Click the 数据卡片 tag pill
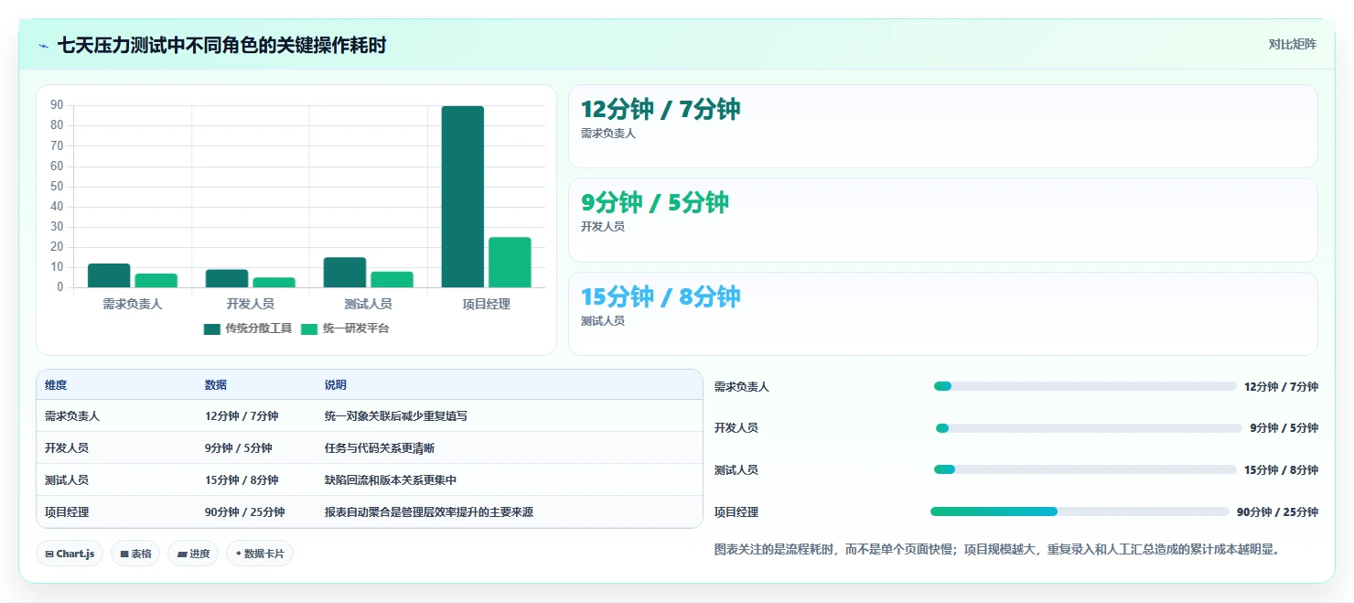The image size is (1354, 603). point(260,554)
